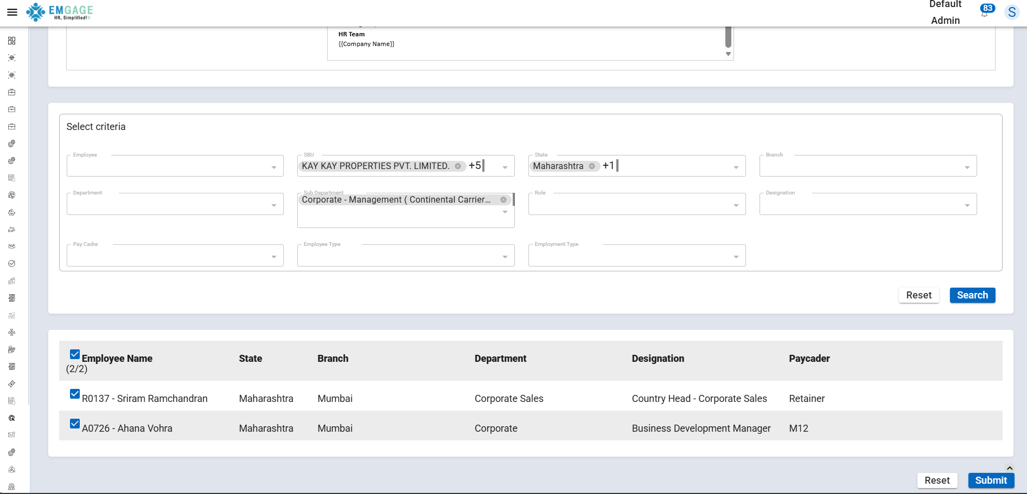Viewport: 1027px width, 494px height.
Task: Select the face-recognition attendance icon
Action: [11, 57]
